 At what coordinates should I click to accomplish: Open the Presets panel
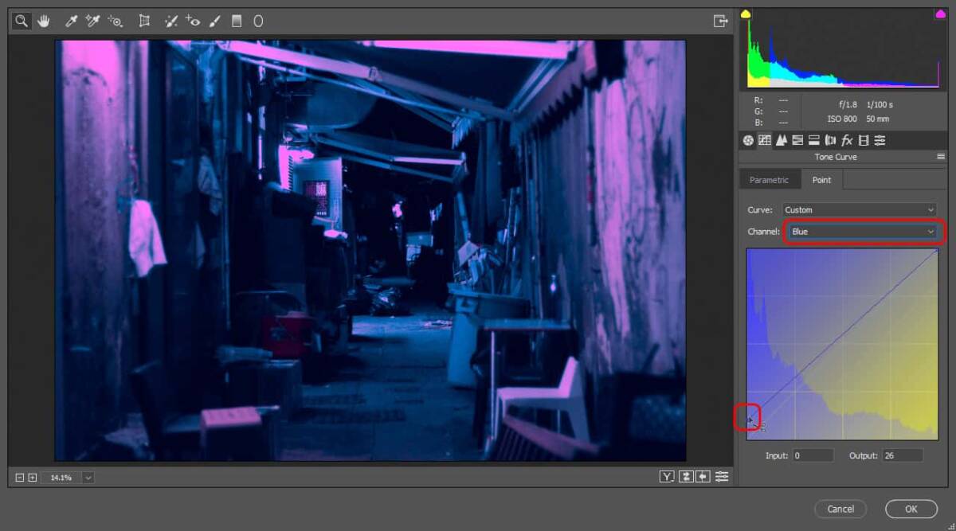click(x=880, y=140)
